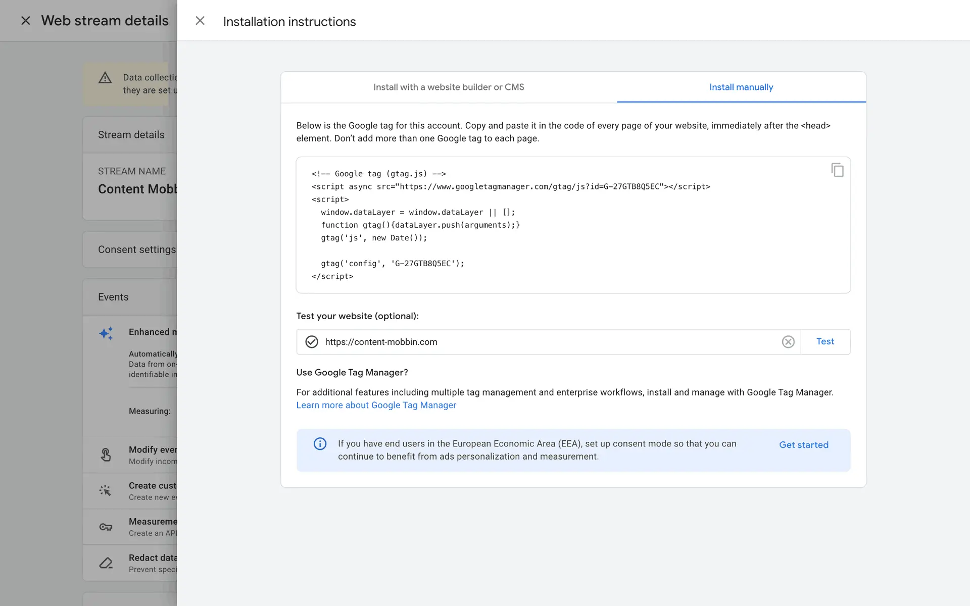The image size is (970, 606).
Task: Click the info icon in the EEA banner
Action: [x=320, y=444]
